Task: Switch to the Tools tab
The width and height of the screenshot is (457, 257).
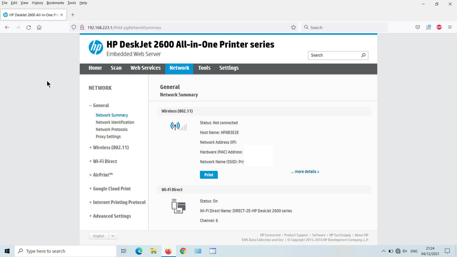Action: coord(204,68)
